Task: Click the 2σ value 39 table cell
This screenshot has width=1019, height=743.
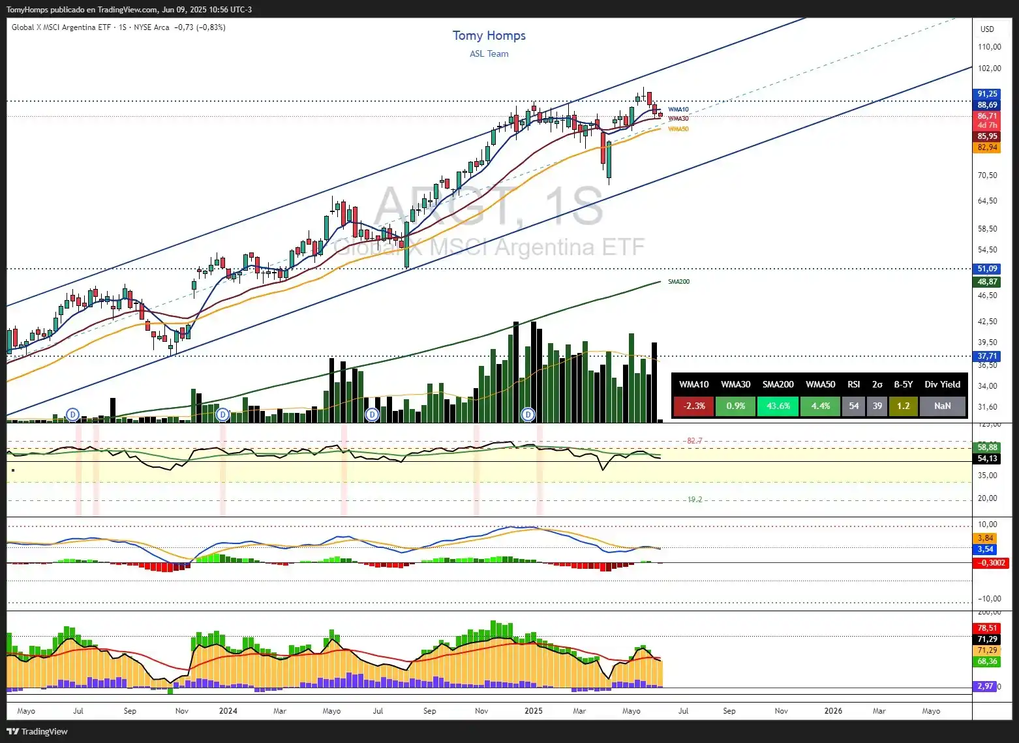Action: (x=877, y=406)
